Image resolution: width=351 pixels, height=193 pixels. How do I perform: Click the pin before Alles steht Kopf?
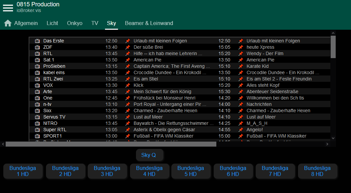click(241, 85)
